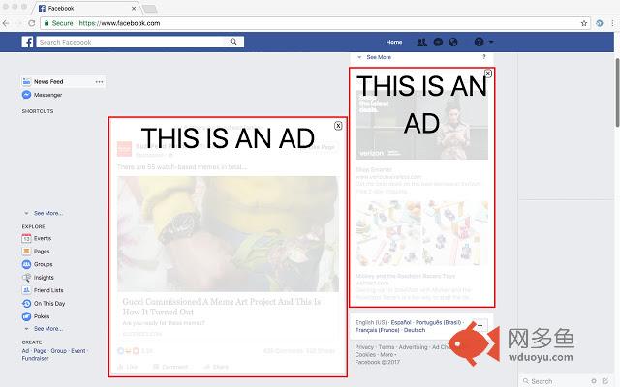Open the Privacy footer link
This screenshot has height=387, width=620.
(364, 347)
